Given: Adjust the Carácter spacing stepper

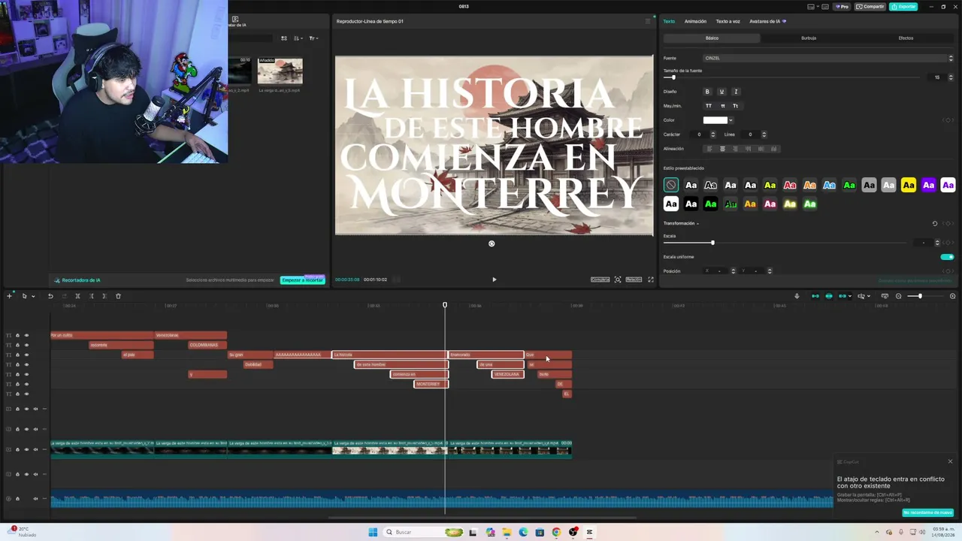Looking at the screenshot, I should coord(713,134).
